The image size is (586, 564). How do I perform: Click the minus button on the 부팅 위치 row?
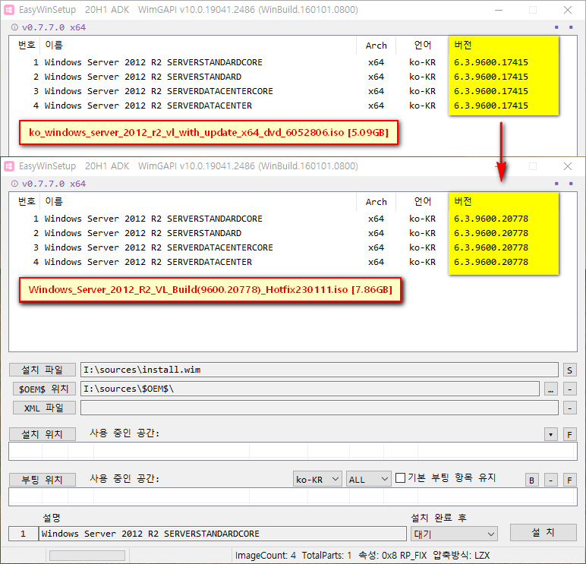(551, 480)
